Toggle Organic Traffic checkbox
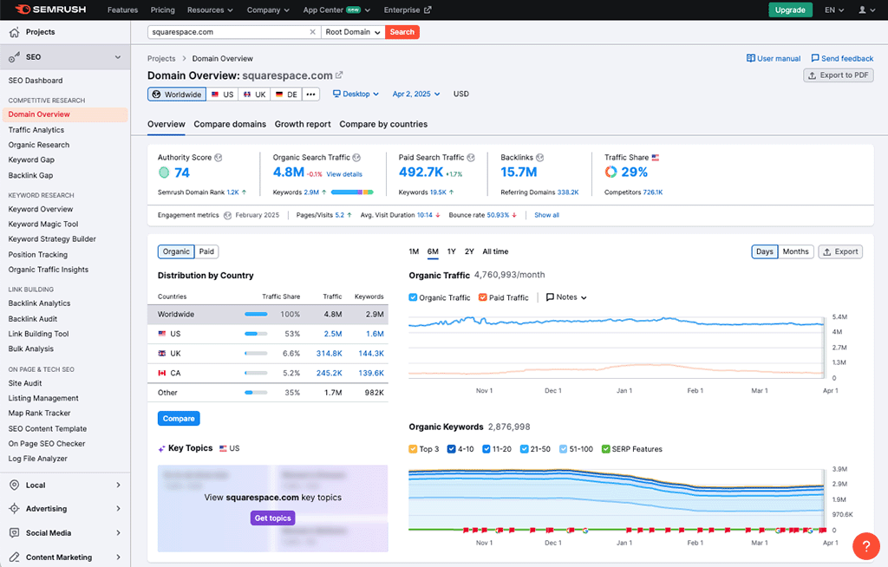Screen dimensions: 888x567 [413, 297]
